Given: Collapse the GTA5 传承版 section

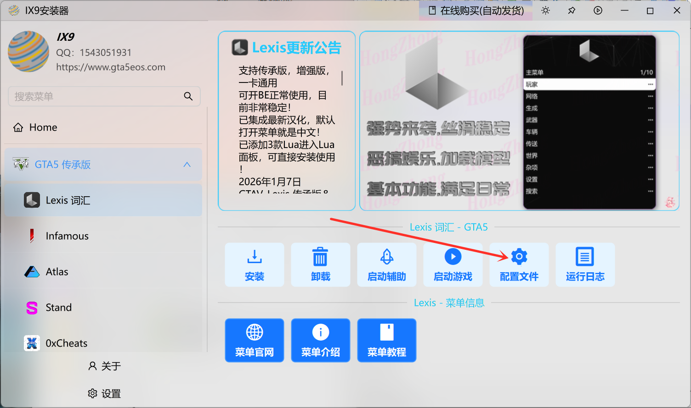Looking at the screenshot, I should [x=187, y=164].
